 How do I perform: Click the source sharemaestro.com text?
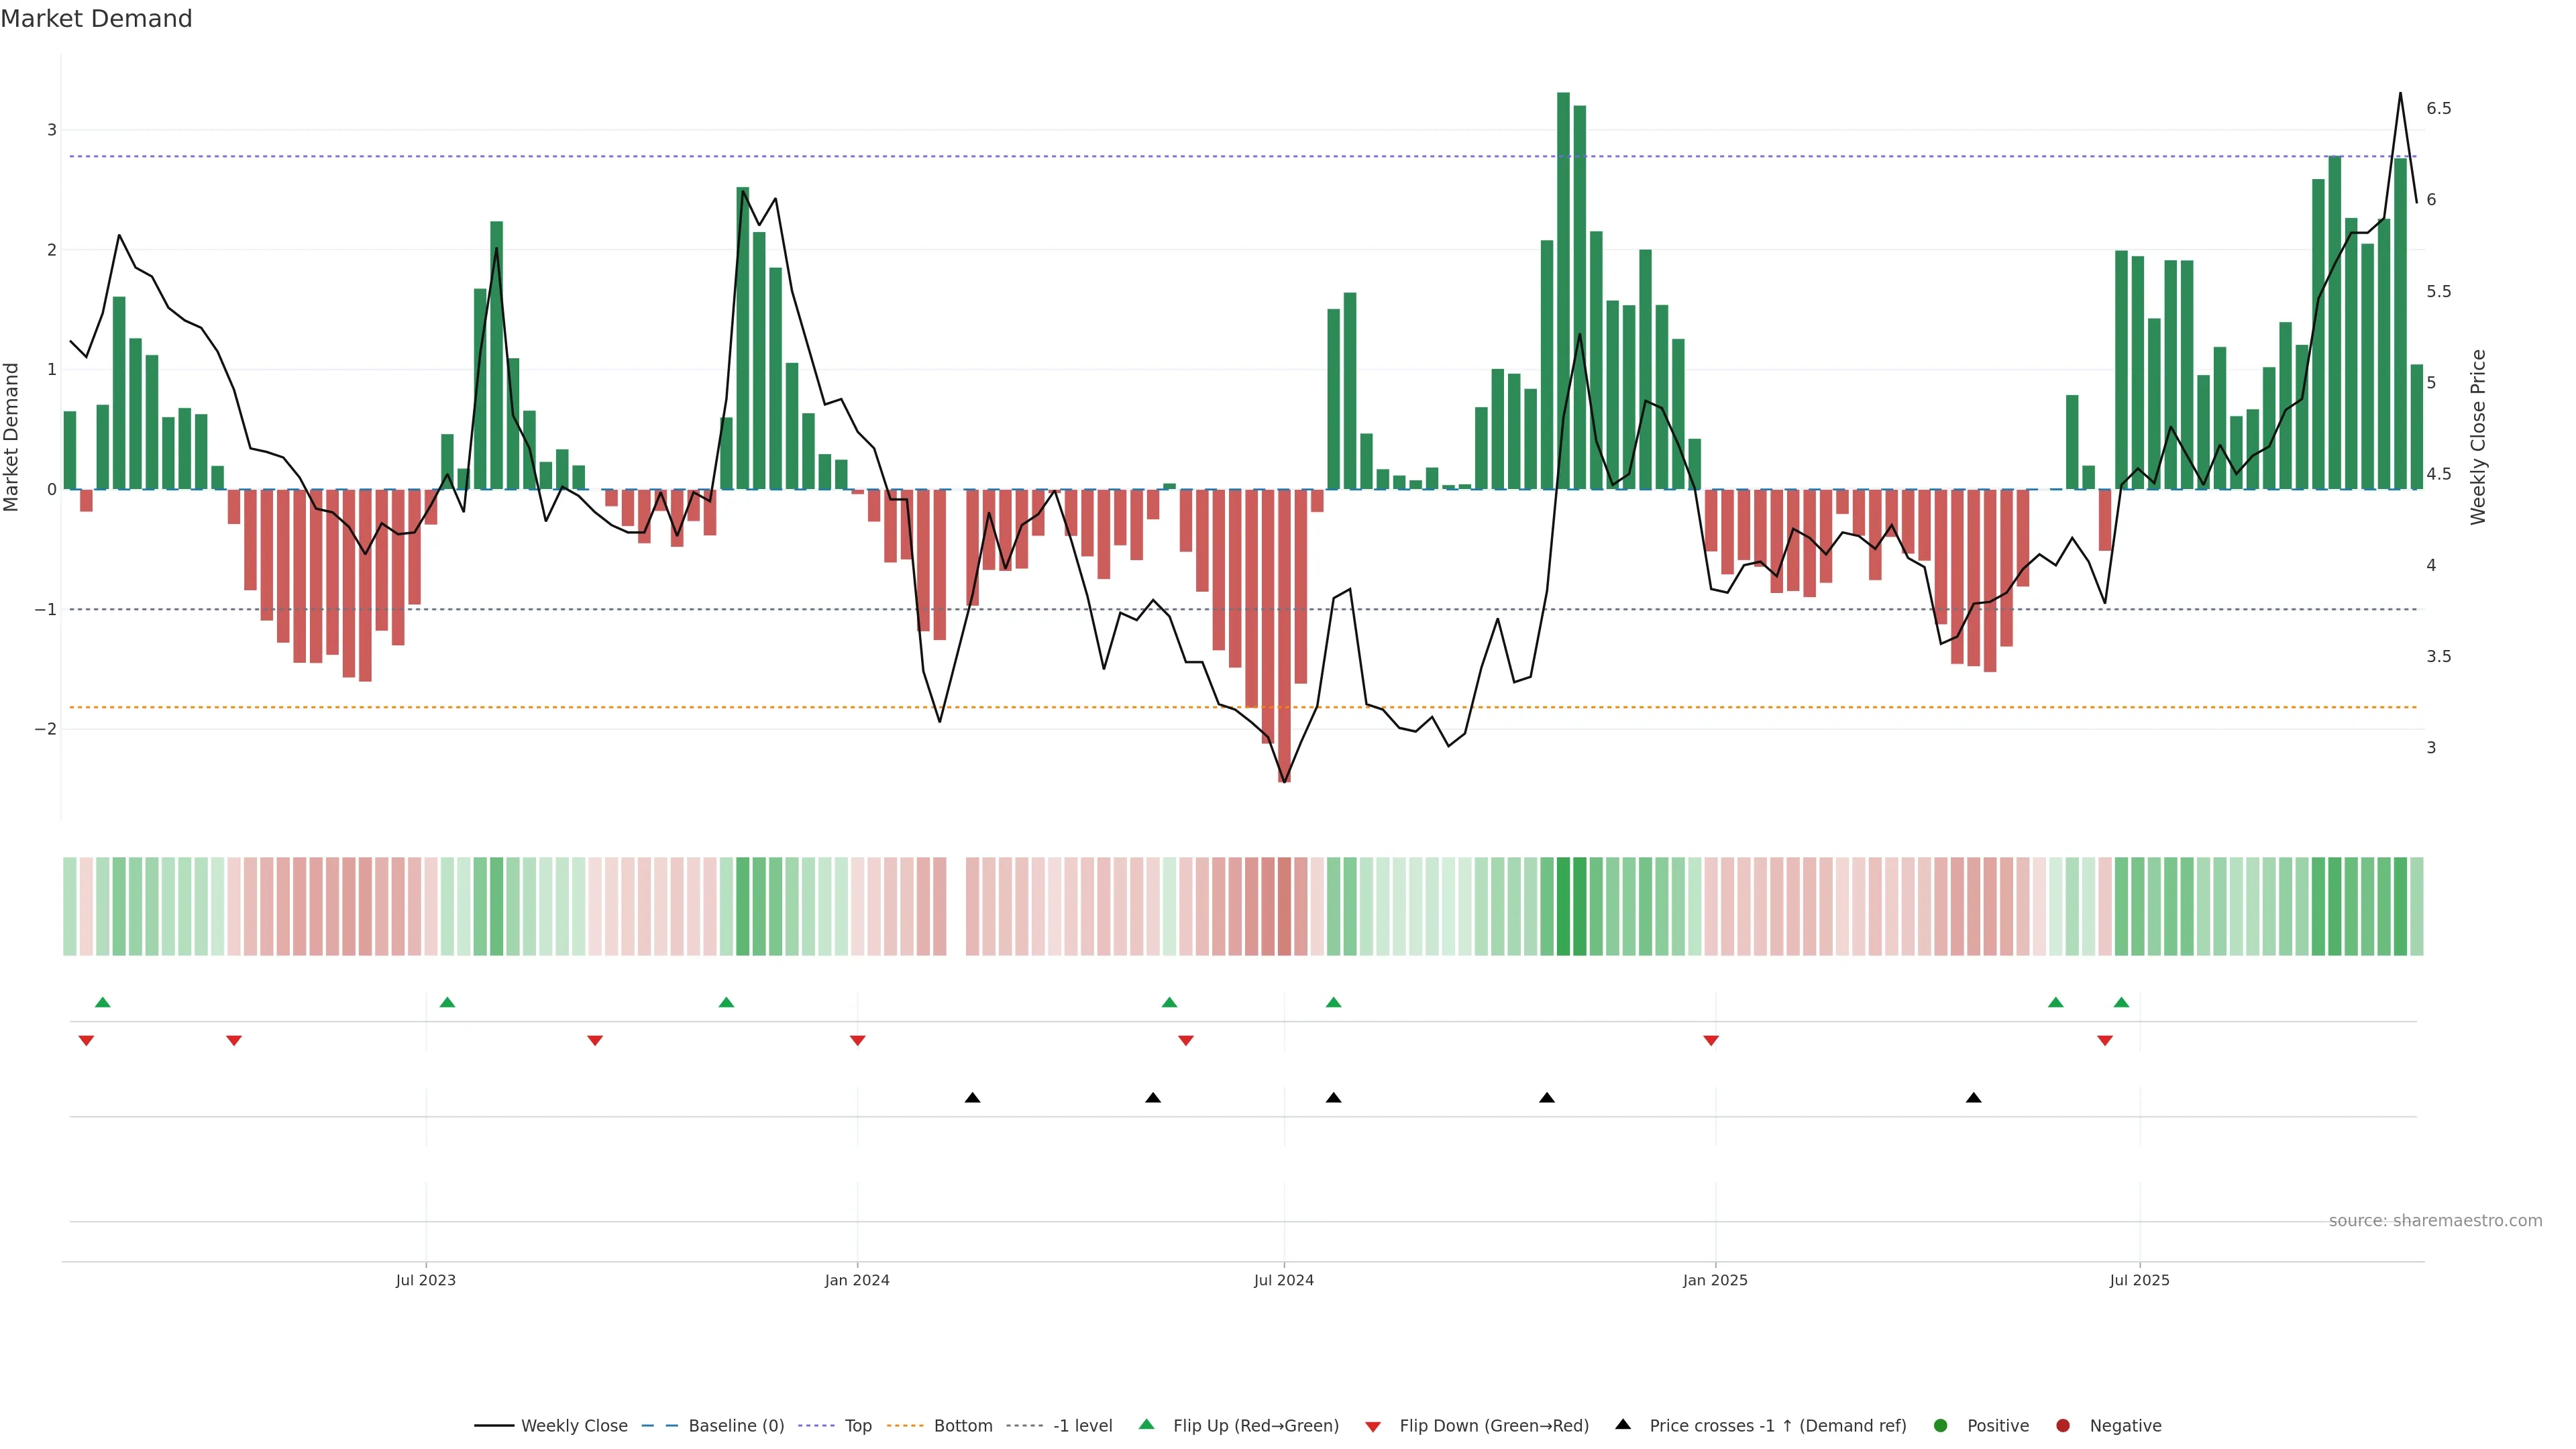click(x=2435, y=1220)
